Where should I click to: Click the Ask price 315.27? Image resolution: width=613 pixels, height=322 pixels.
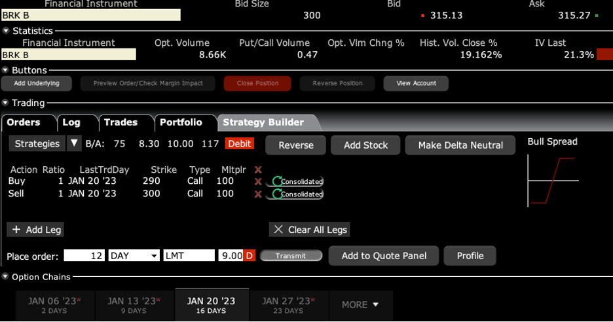574,15
